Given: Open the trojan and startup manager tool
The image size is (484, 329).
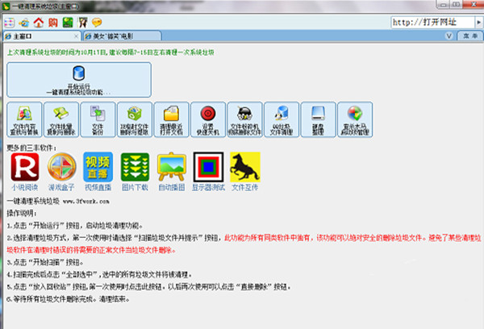Looking at the screenshot, I should [x=355, y=120].
